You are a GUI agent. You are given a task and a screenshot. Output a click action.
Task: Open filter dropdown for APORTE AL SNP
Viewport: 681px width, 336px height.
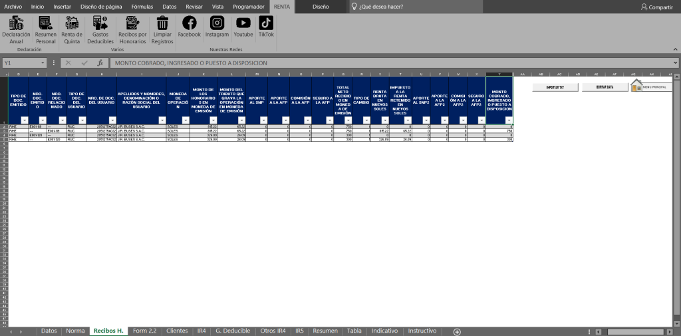(x=263, y=120)
